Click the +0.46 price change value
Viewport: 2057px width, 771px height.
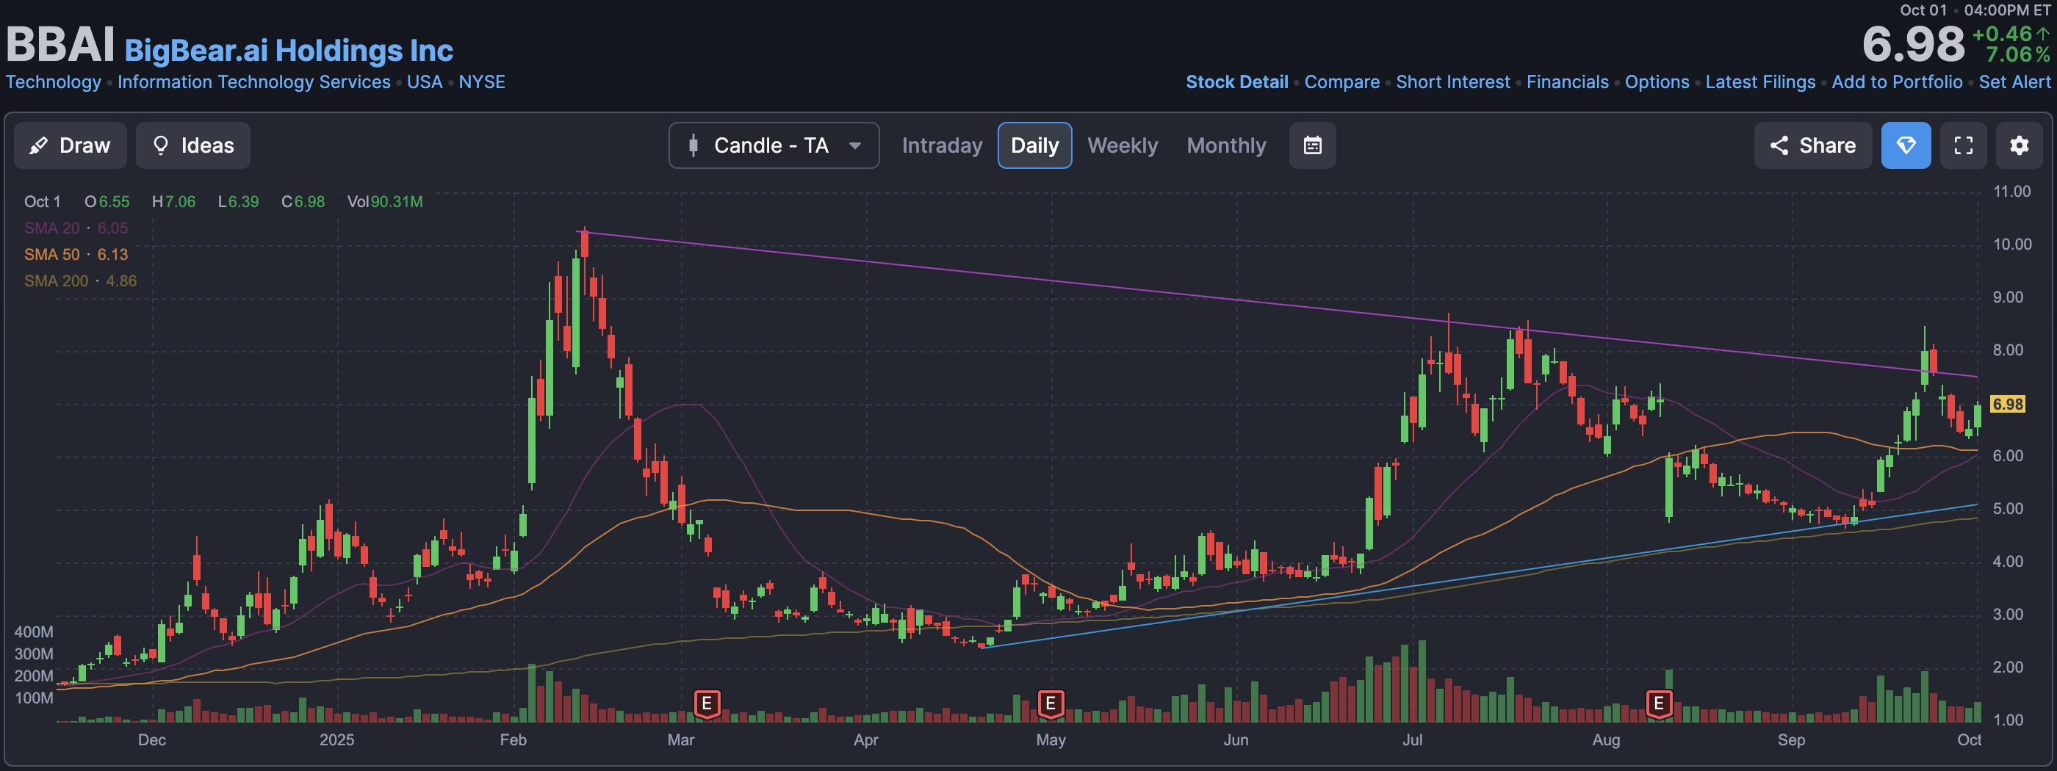[2001, 35]
